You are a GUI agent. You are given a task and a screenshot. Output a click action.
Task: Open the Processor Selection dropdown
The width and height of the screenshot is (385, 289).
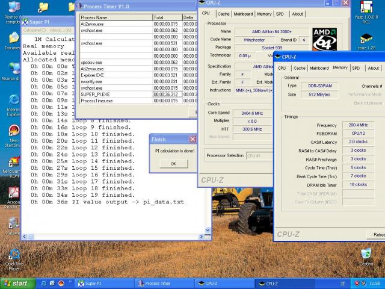click(260, 155)
